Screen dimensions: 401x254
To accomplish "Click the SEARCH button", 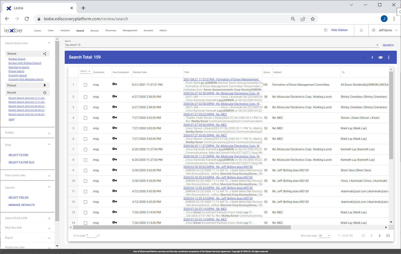I will [x=388, y=45].
